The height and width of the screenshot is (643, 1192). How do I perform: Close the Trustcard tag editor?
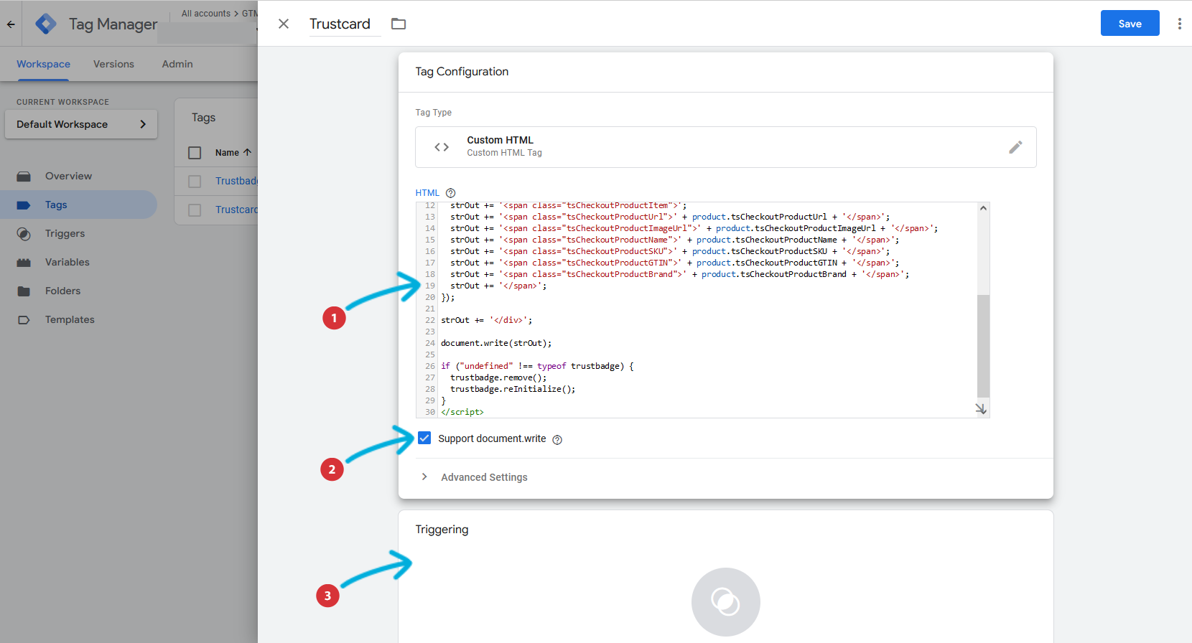point(284,24)
